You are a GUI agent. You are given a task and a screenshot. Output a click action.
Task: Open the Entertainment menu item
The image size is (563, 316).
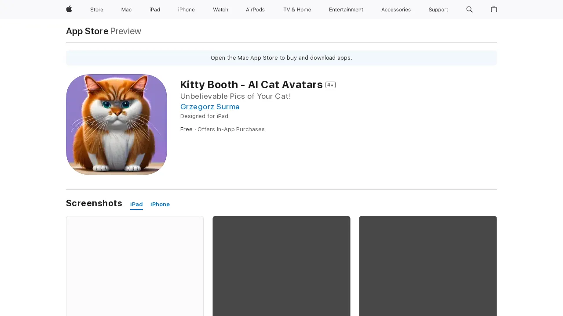(346, 10)
